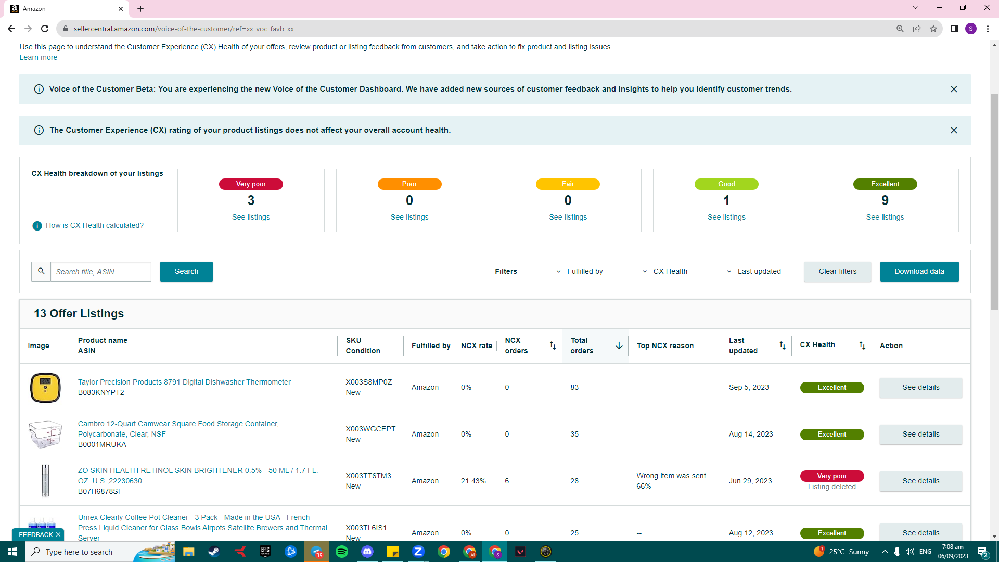Open Cambro 12-Quart Camwear container listing

[x=178, y=429]
